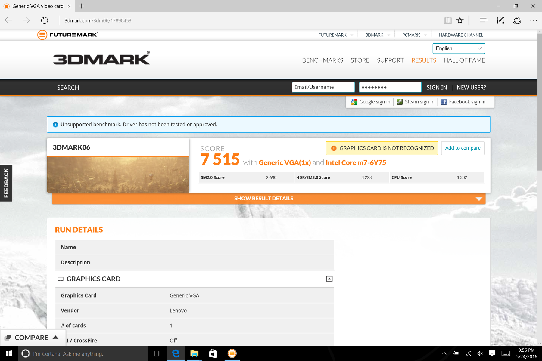Go back with the browser back arrow
Image resolution: width=542 pixels, height=361 pixels.
(x=8, y=20)
